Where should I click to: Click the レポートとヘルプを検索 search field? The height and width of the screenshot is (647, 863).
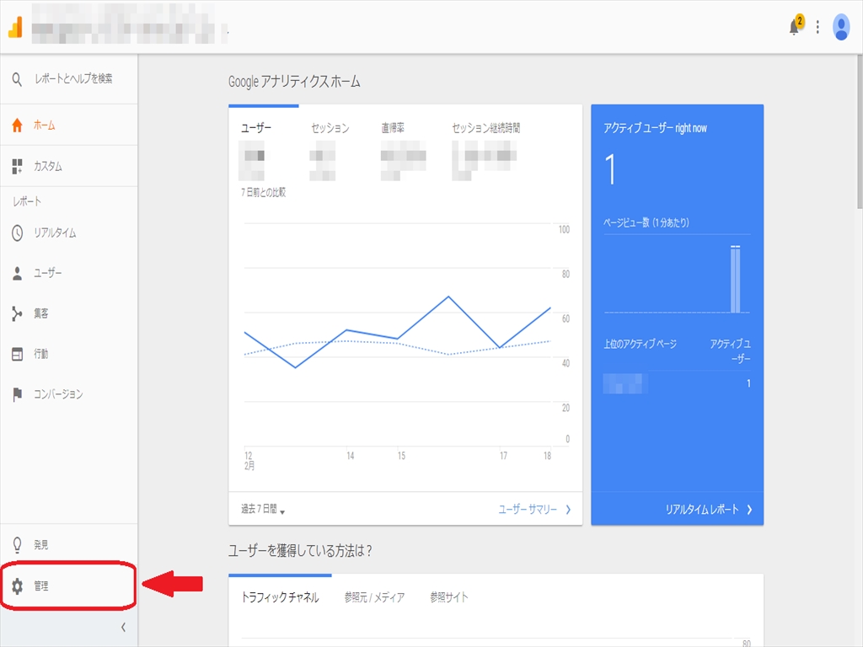point(72,79)
